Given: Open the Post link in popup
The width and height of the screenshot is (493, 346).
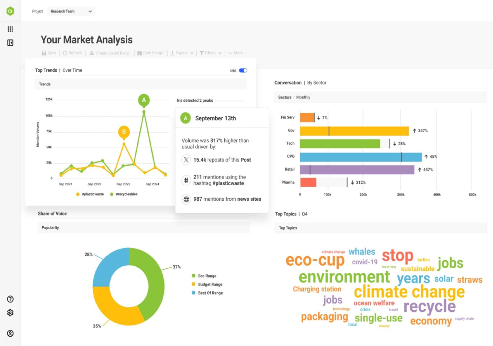Looking at the screenshot, I should point(246,160).
